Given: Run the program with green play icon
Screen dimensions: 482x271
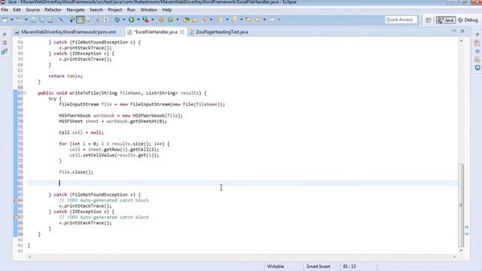Looking at the screenshot, I should [x=131, y=20].
